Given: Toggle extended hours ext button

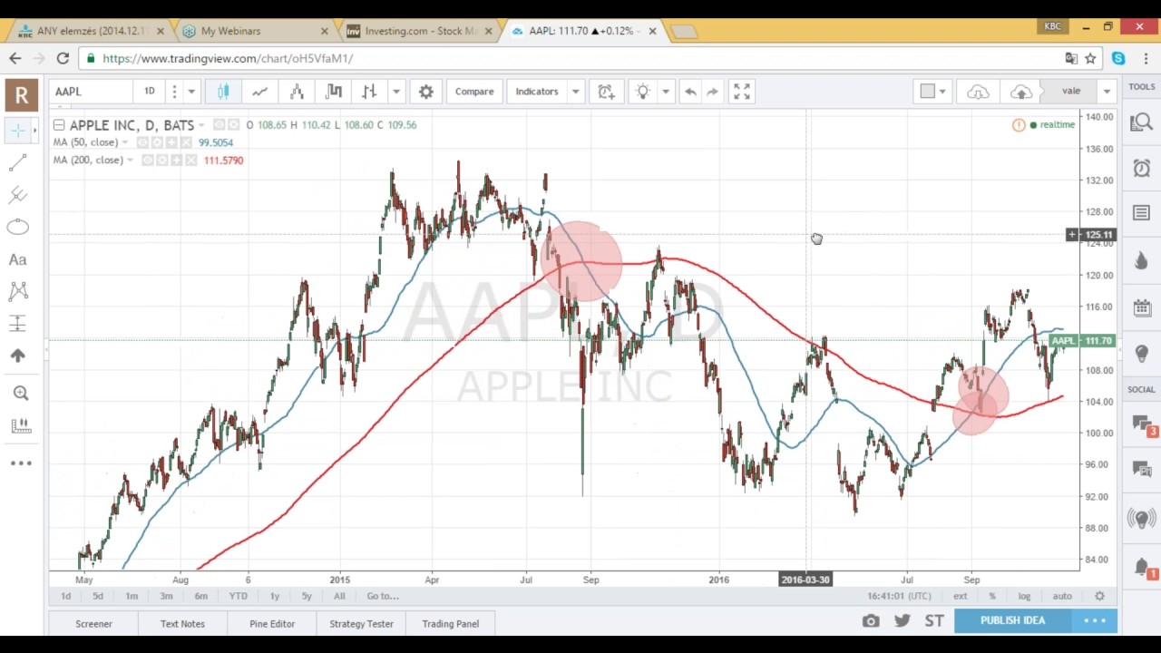Looking at the screenshot, I should [960, 596].
